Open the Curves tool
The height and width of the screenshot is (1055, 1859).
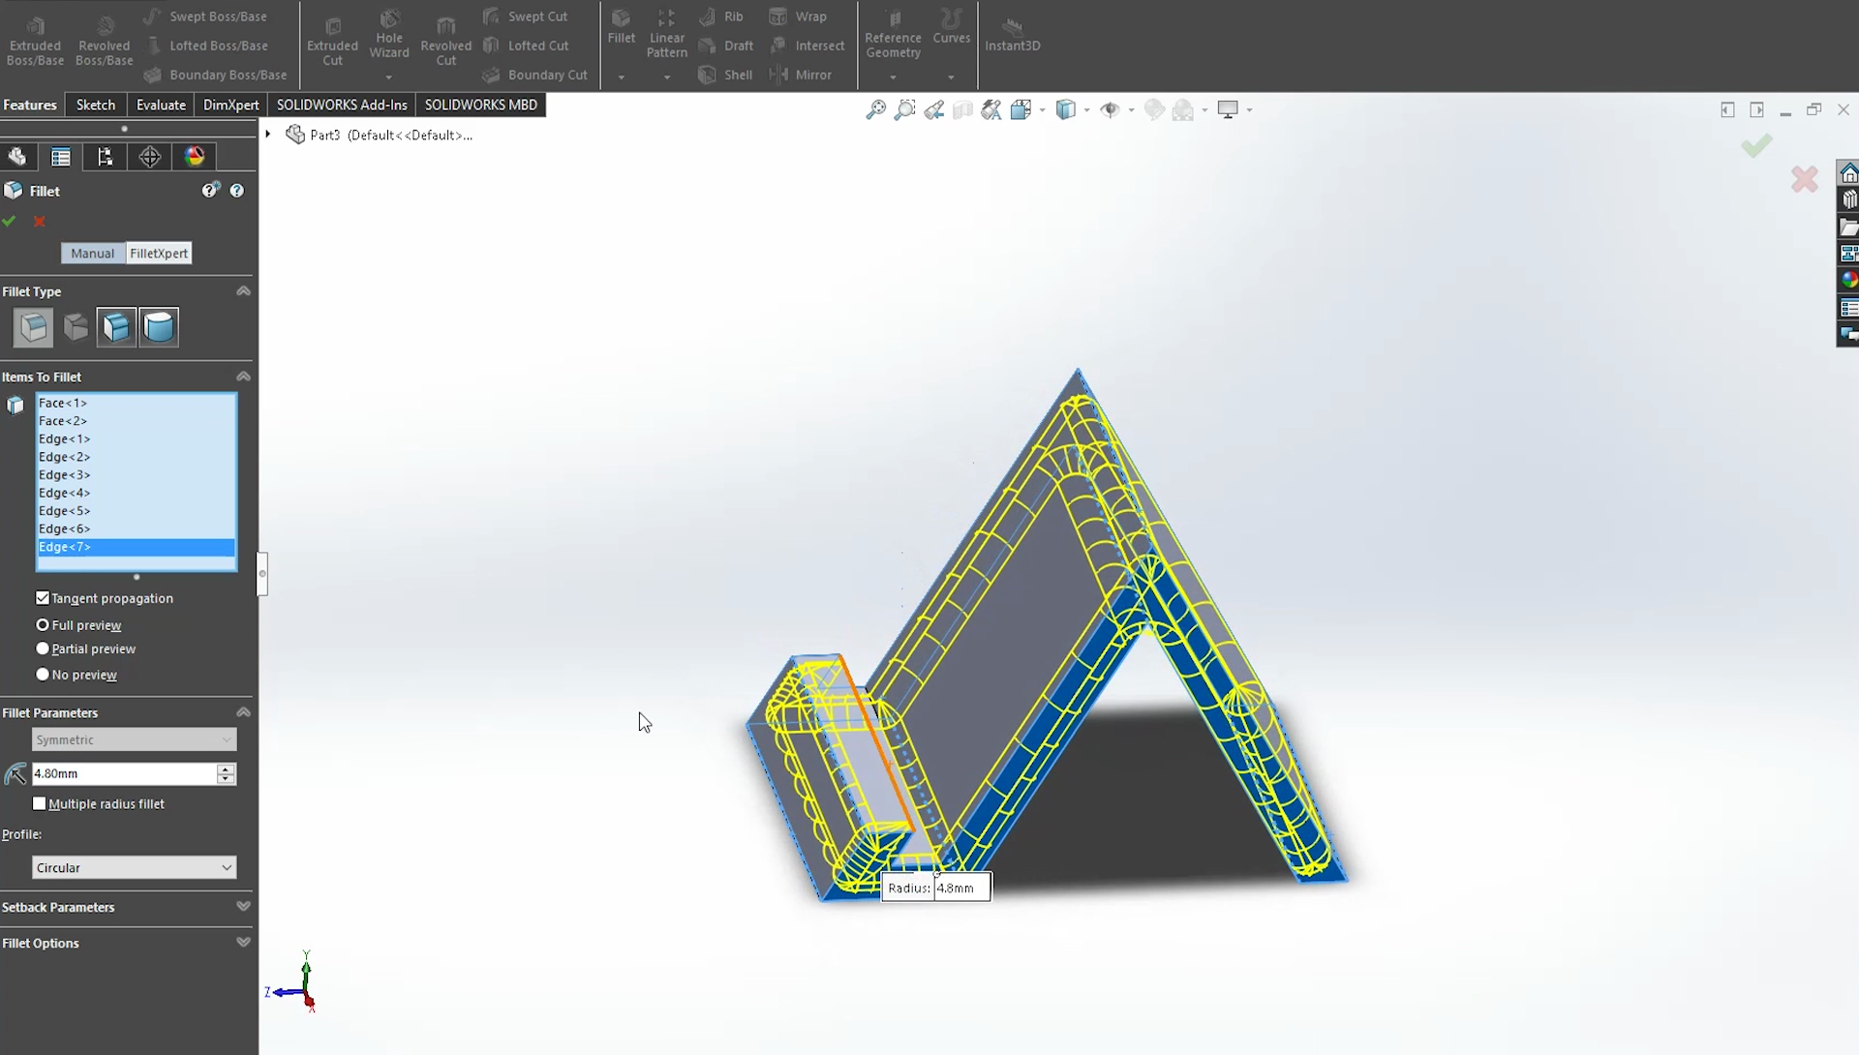[x=951, y=27]
